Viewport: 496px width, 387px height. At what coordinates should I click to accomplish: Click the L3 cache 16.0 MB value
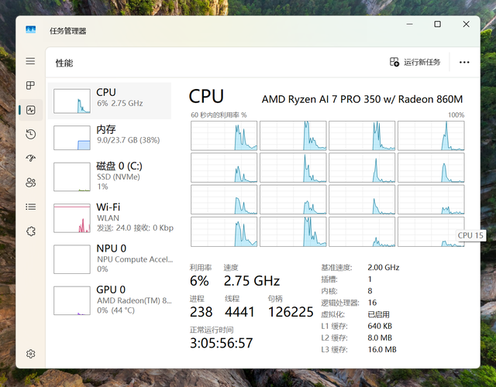coord(382,349)
